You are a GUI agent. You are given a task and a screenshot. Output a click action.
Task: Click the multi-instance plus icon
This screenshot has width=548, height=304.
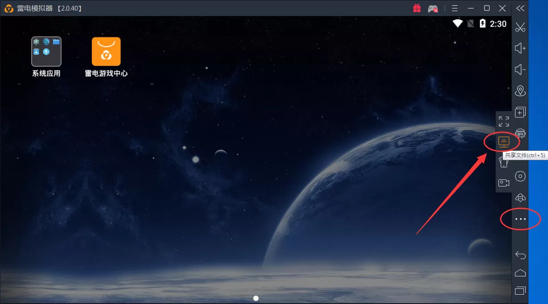click(520, 112)
